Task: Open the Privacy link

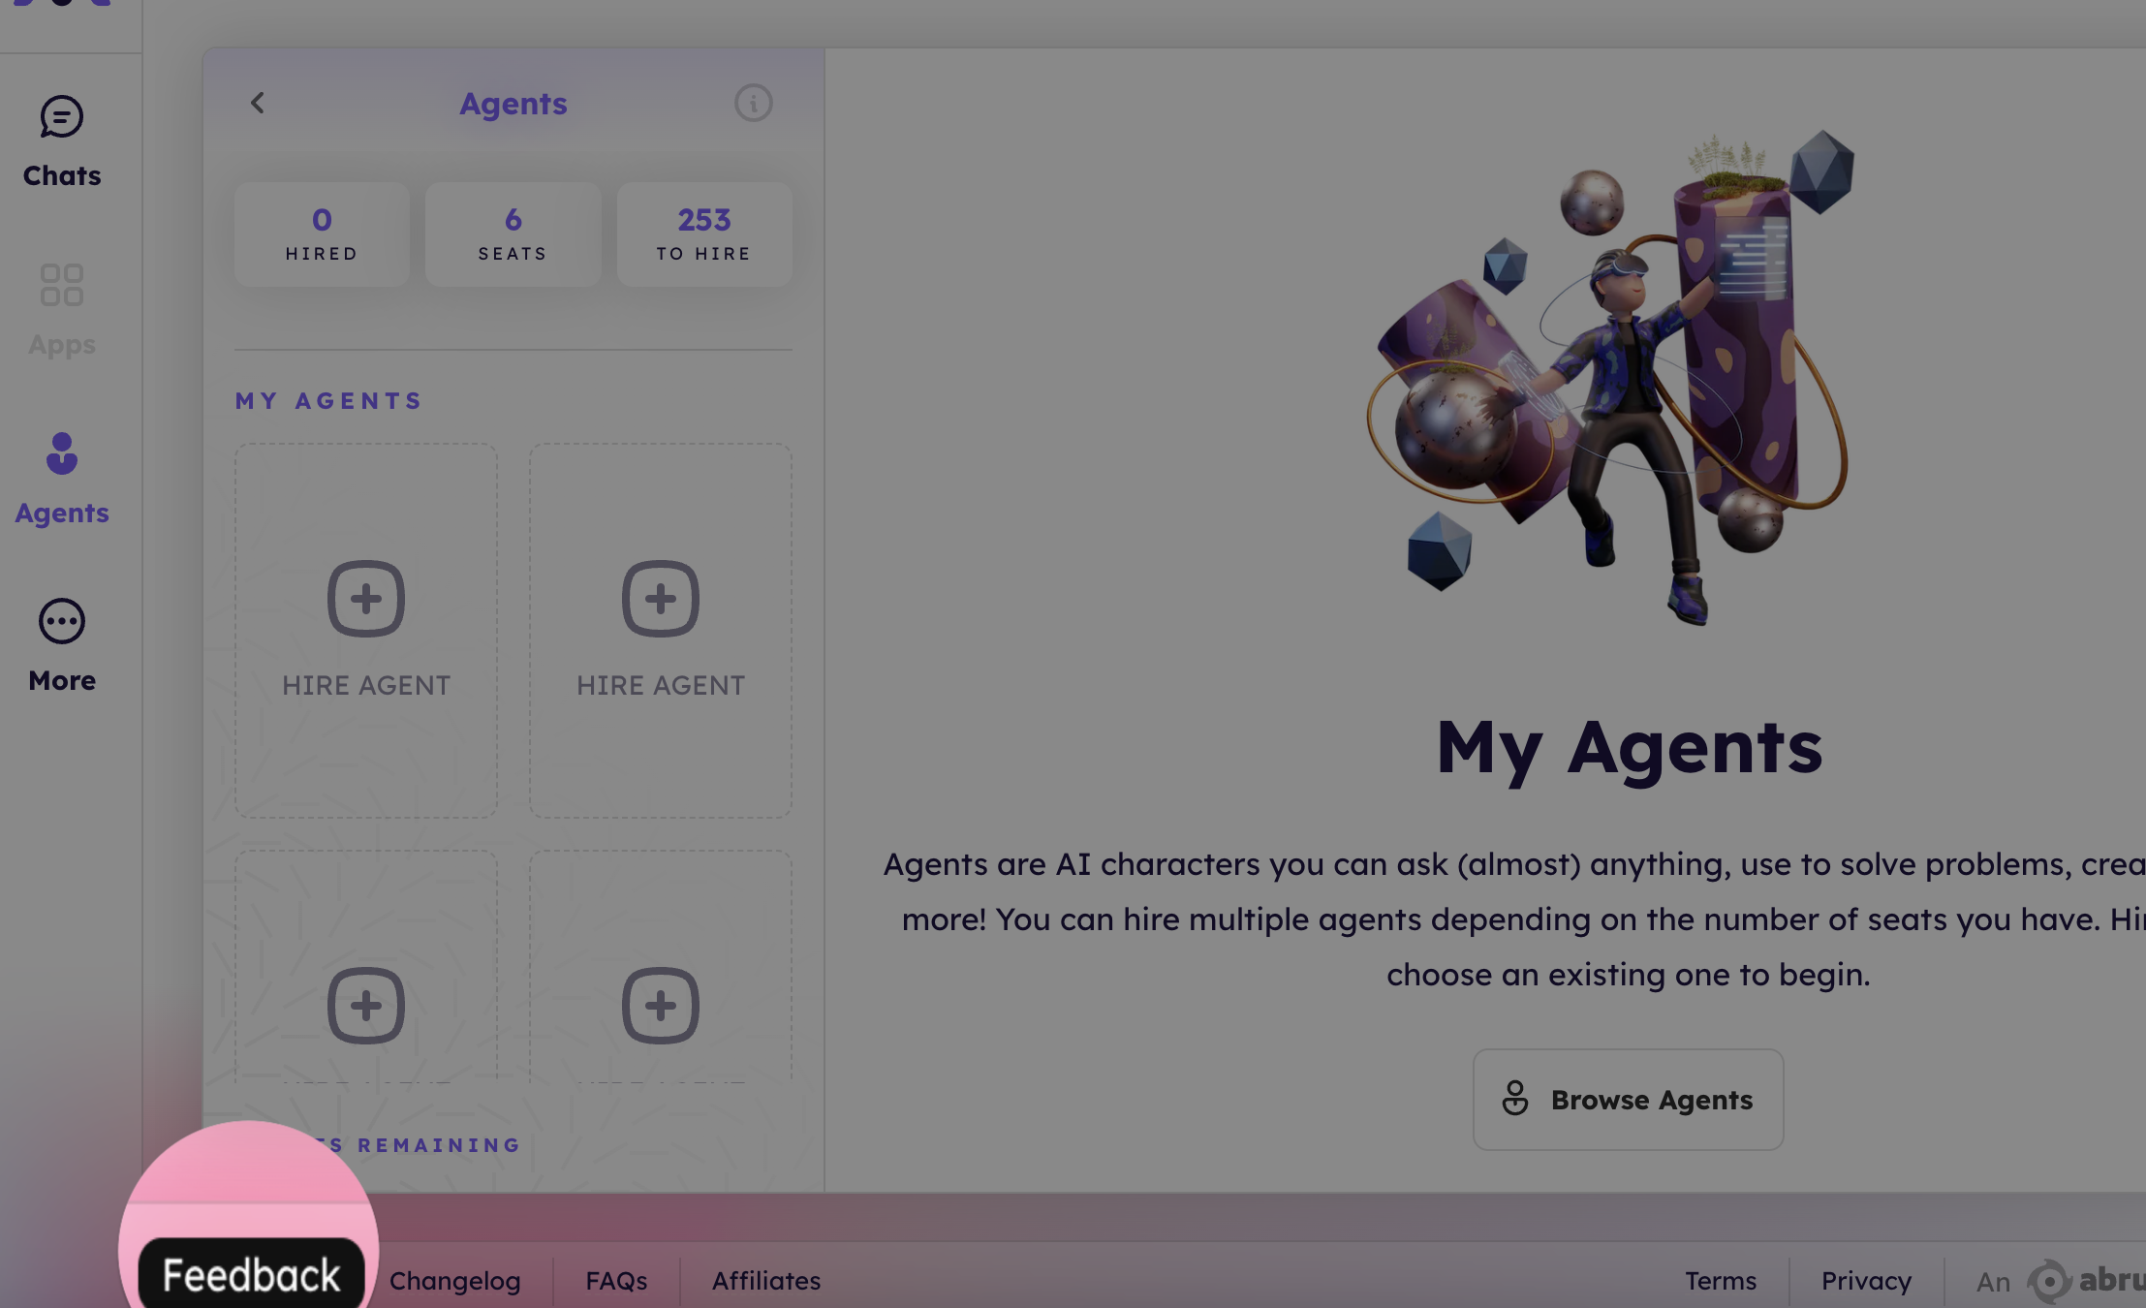Action: click(1866, 1281)
